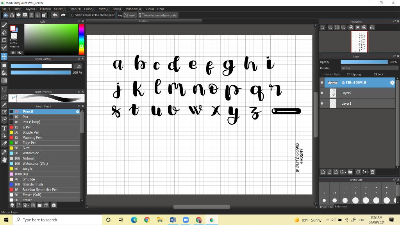Toggle visibility of Layer2
The image size is (400, 225).
322,93
